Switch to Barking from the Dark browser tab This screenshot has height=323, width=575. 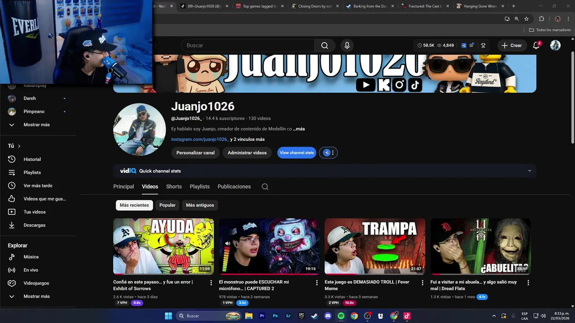pyautogui.click(x=370, y=6)
